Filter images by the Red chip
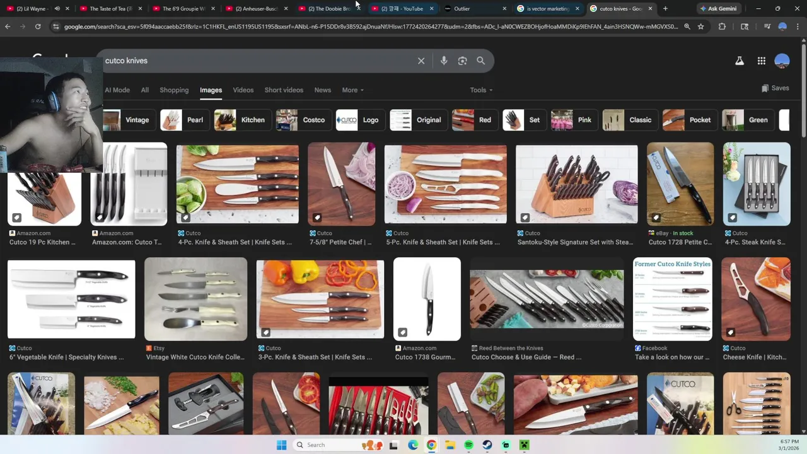The height and width of the screenshot is (454, 807). (x=474, y=120)
